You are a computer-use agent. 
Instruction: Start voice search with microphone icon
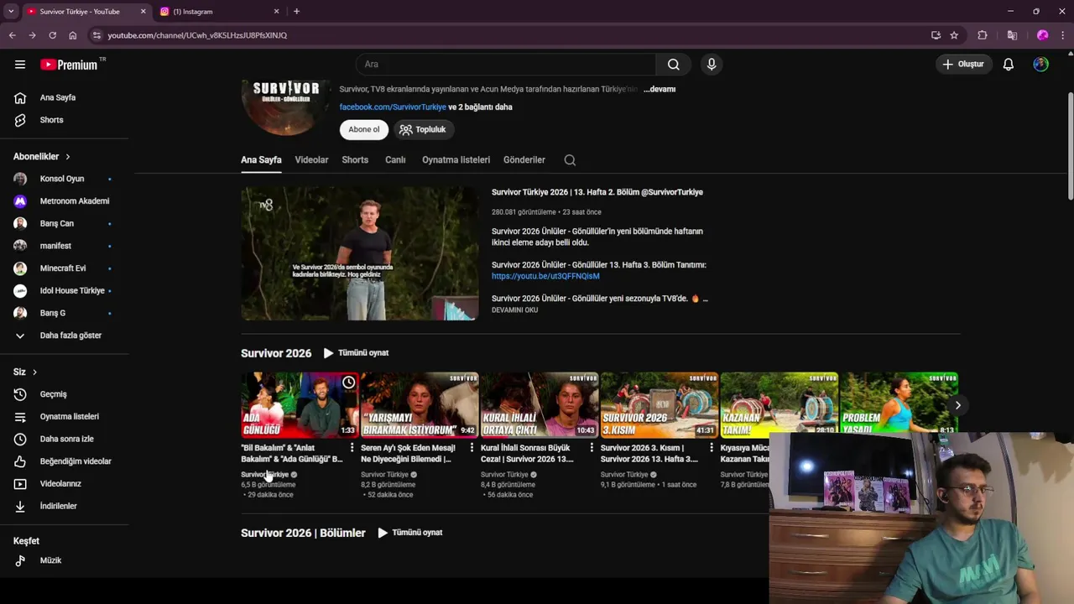[x=711, y=64]
